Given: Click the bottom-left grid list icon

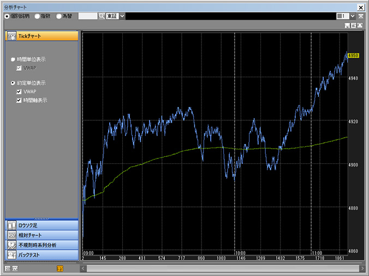Looking at the screenshot, I should [8, 268].
